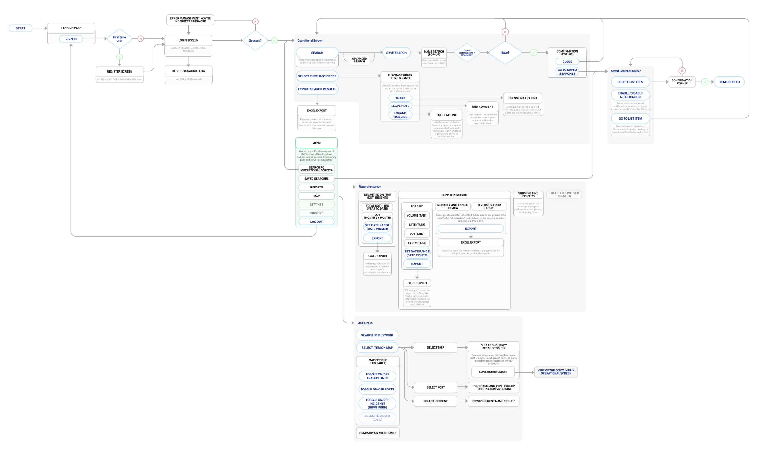The width and height of the screenshot is (766, 455).
Task: Choose Saved Searches from the Menu
Action: click(x=316, y=179)
